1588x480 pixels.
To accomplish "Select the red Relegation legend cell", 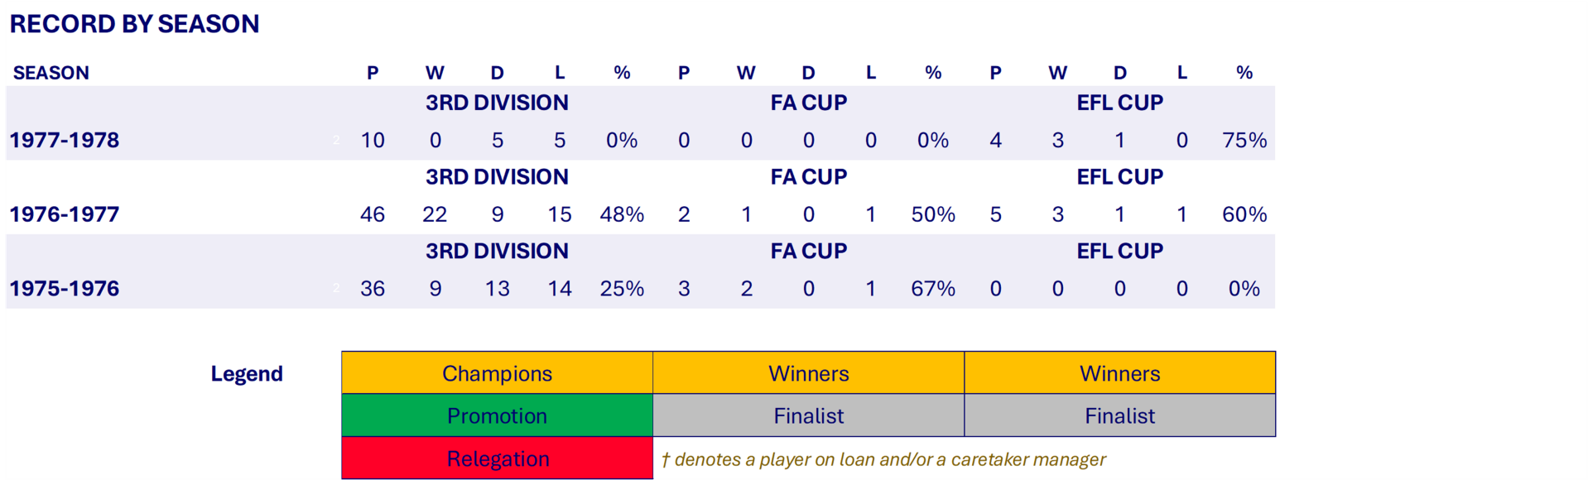I will click(x=497, y=458).
